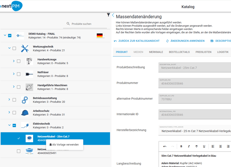This screenshot has width=231, height=167.
Task: Click the filter funnel icon
Action: click(109, 15)
